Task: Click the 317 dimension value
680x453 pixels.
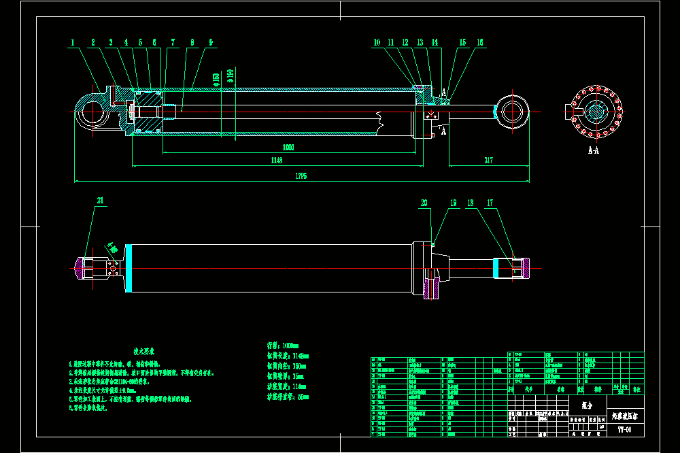Action: tap(489, 161)
